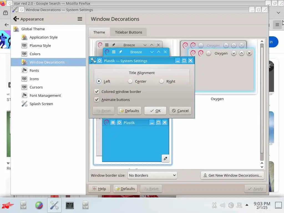Click the Plastik dialog titlebar settings icon
Screen dimensions: 284x213
(x=93, y=60)
